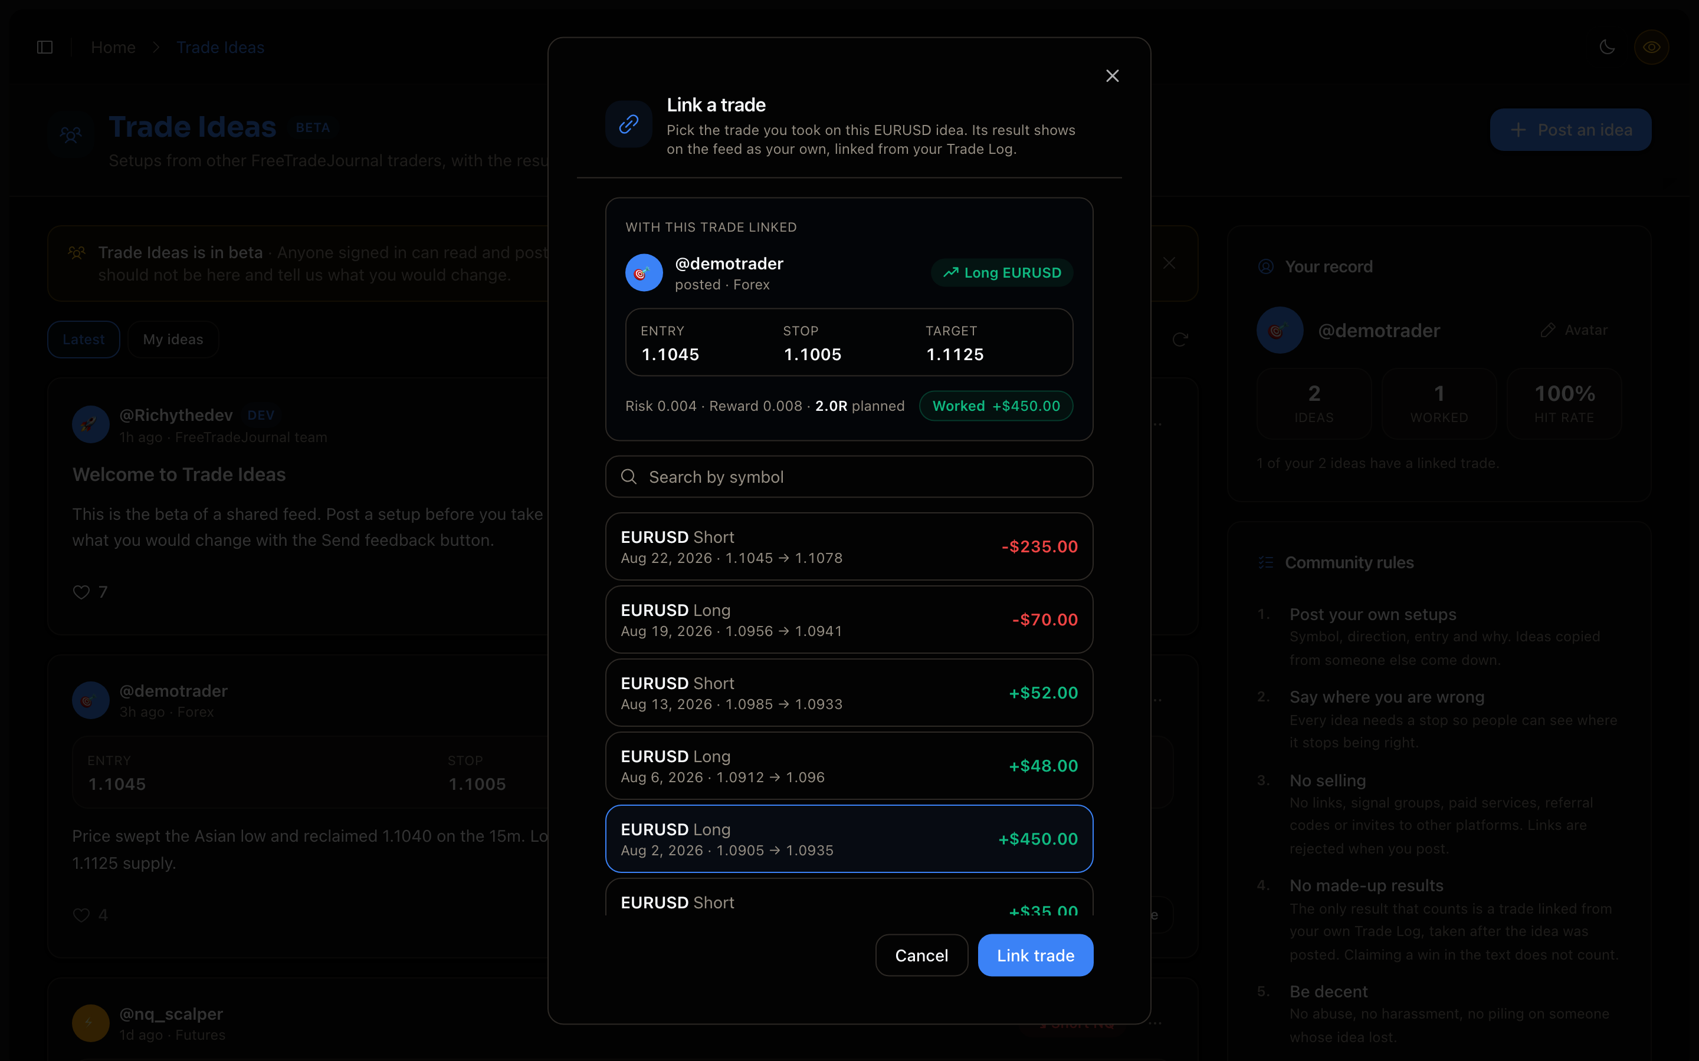The image size is (1699, 1061).
Task: Click the Community rules list icon
Action: (x=1266, y=563)
